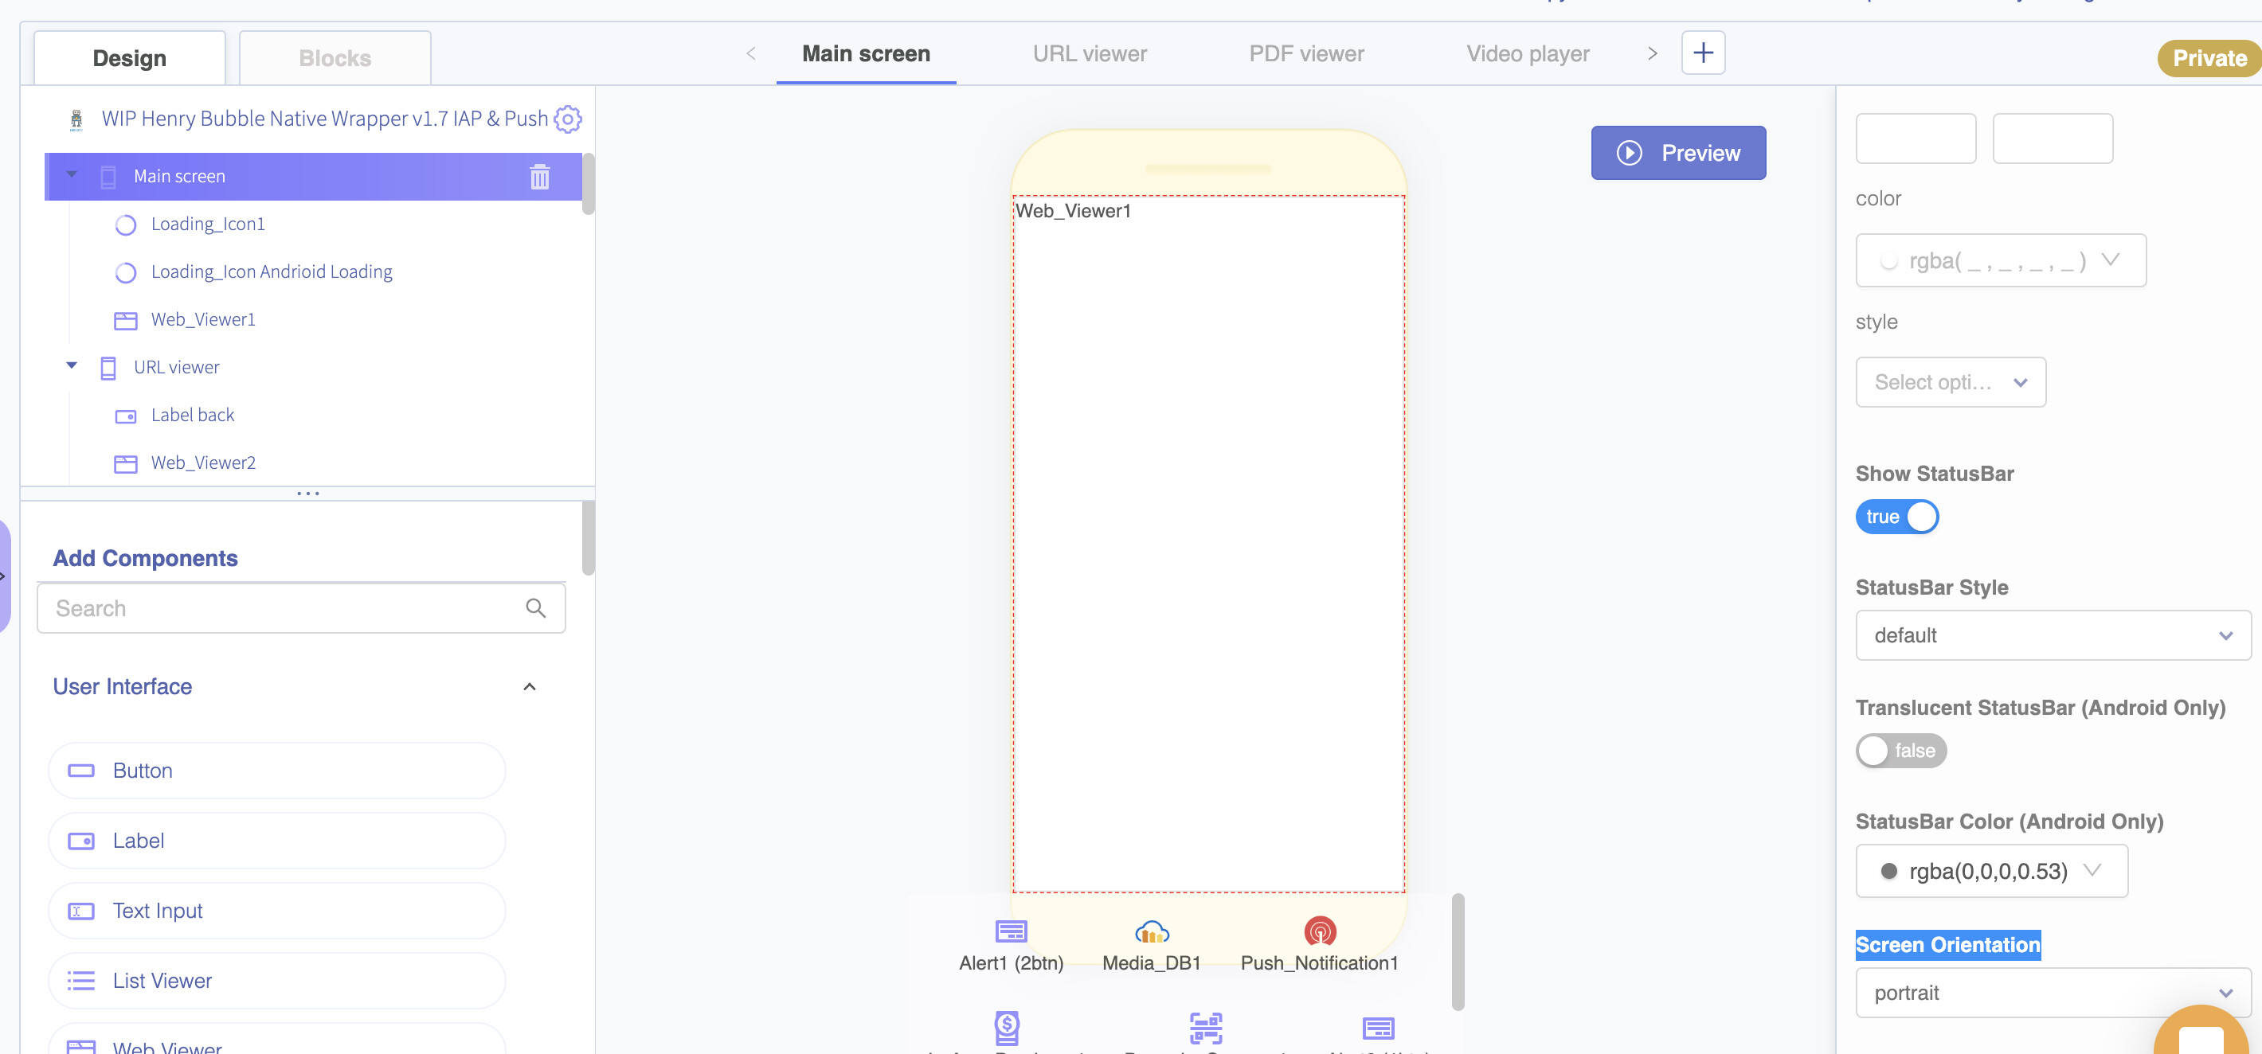Switch to the Blocks tab
2262x1054 pixels.
click(x=335, y=58)
